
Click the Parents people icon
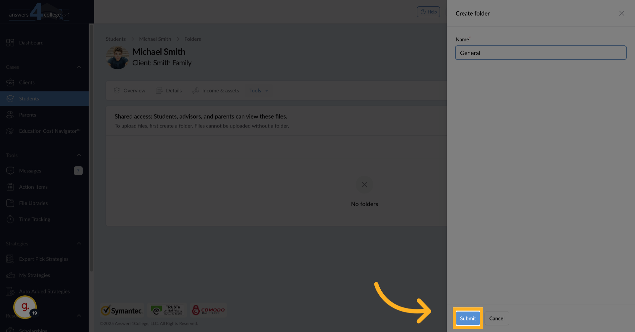coord(10,115)
